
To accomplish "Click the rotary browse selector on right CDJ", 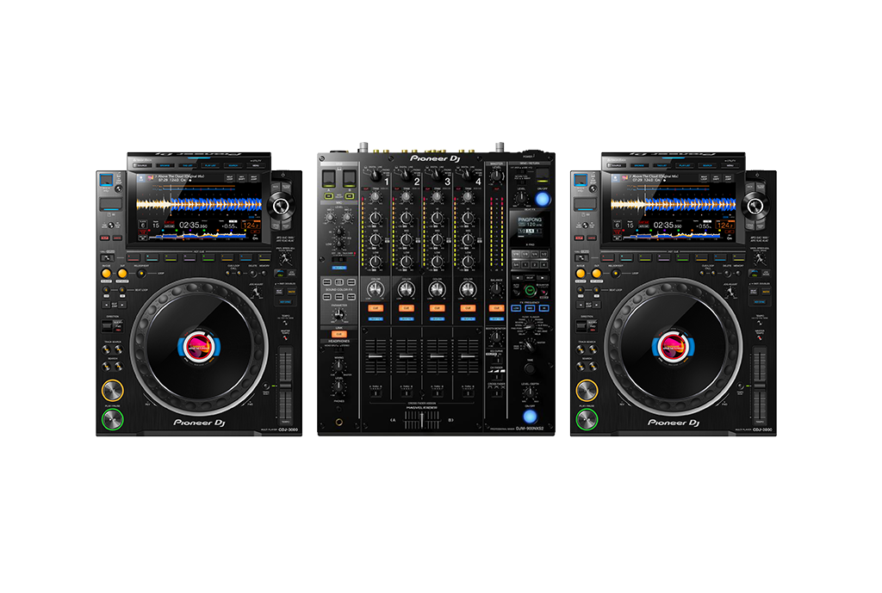I will pos(755,206).
